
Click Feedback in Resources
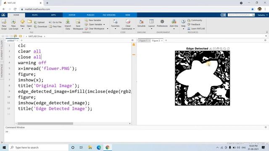[x=194, y=24]
